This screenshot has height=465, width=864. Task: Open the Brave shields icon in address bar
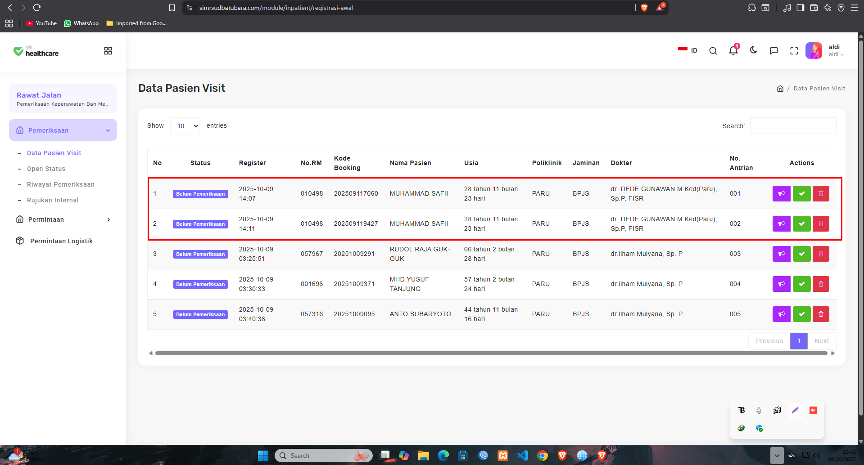(x=644, y=8)
